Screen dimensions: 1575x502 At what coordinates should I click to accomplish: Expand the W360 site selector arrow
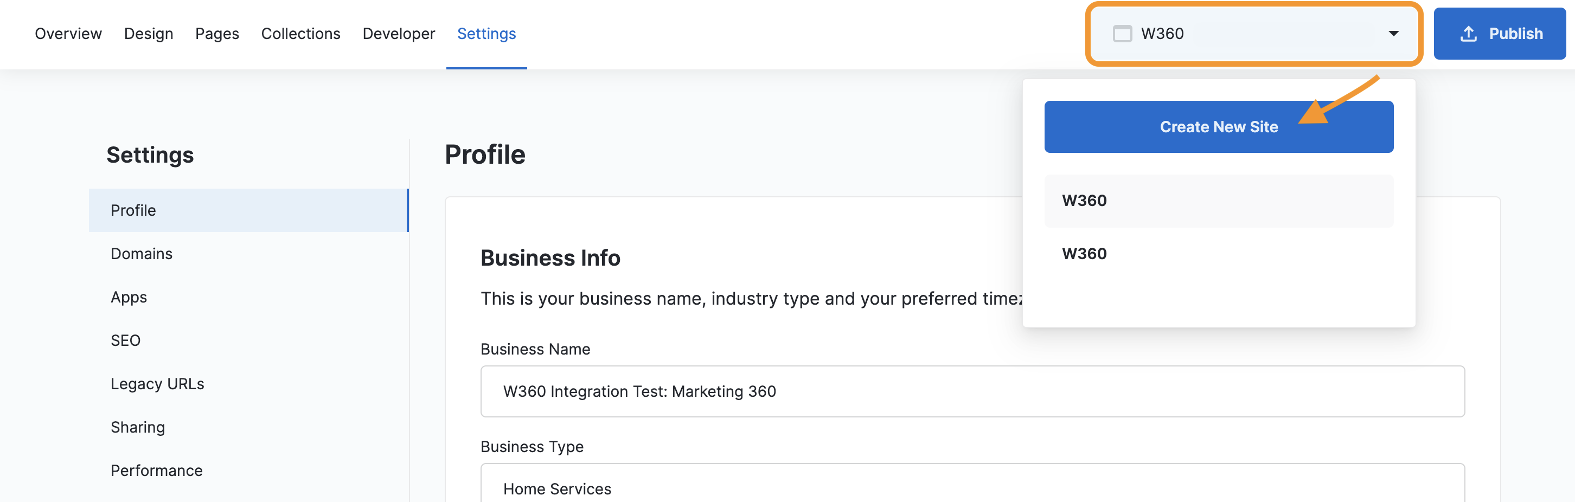[x=1393, y=34]
